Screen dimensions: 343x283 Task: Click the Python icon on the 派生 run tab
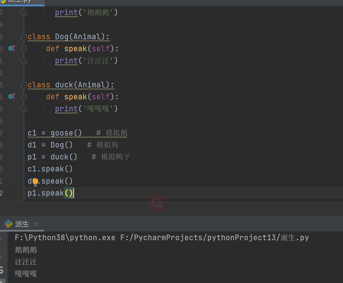tap(8, 224)
